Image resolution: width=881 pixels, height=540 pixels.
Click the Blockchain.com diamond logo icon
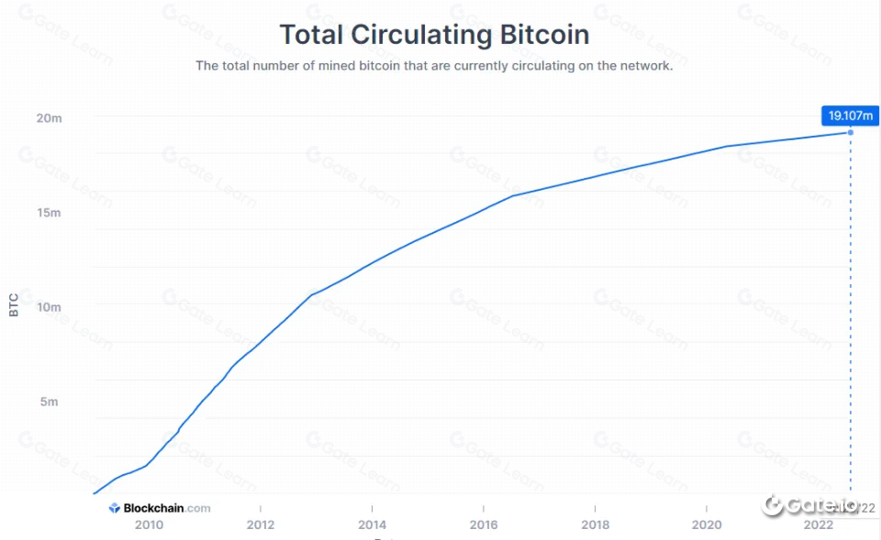point(115,508)
